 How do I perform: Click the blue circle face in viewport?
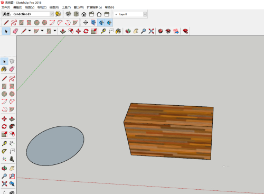pos(55,146)
